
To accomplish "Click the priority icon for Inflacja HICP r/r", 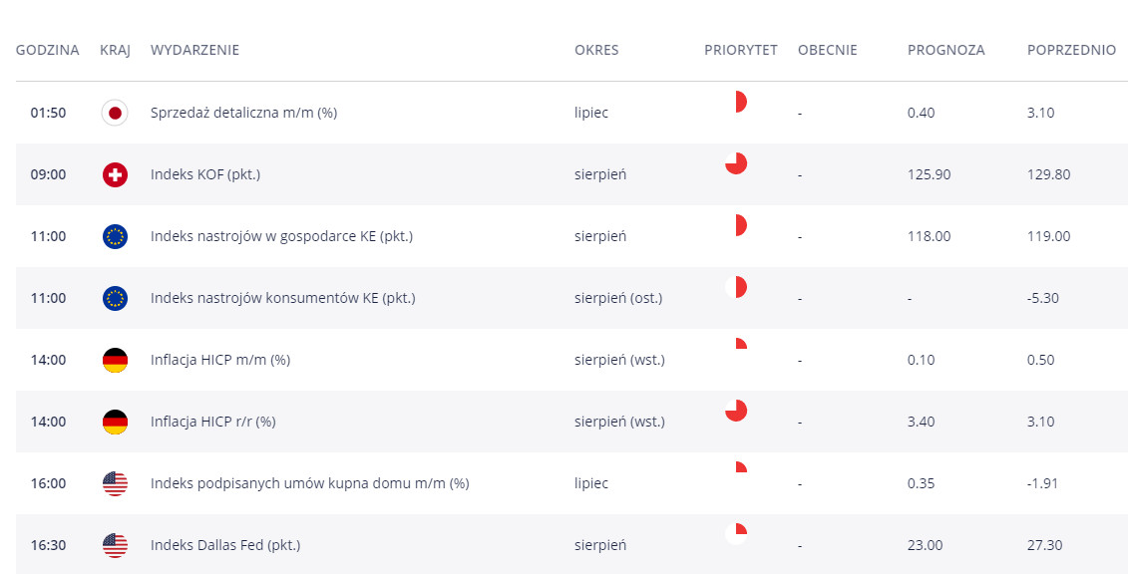I will (736, 411).
